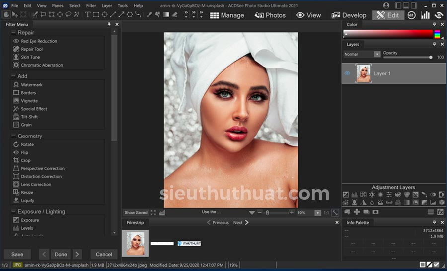The height and width of the screenshot is (271, 447).
Task: Open the layers hamburger menu icon
Action: click(x=431, y=212)
